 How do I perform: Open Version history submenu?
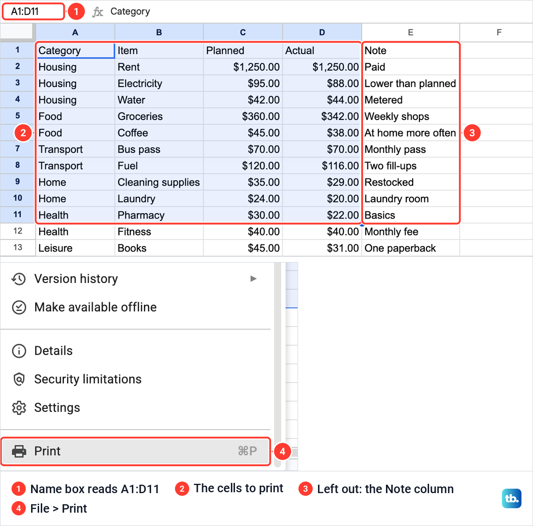point(135,279)
